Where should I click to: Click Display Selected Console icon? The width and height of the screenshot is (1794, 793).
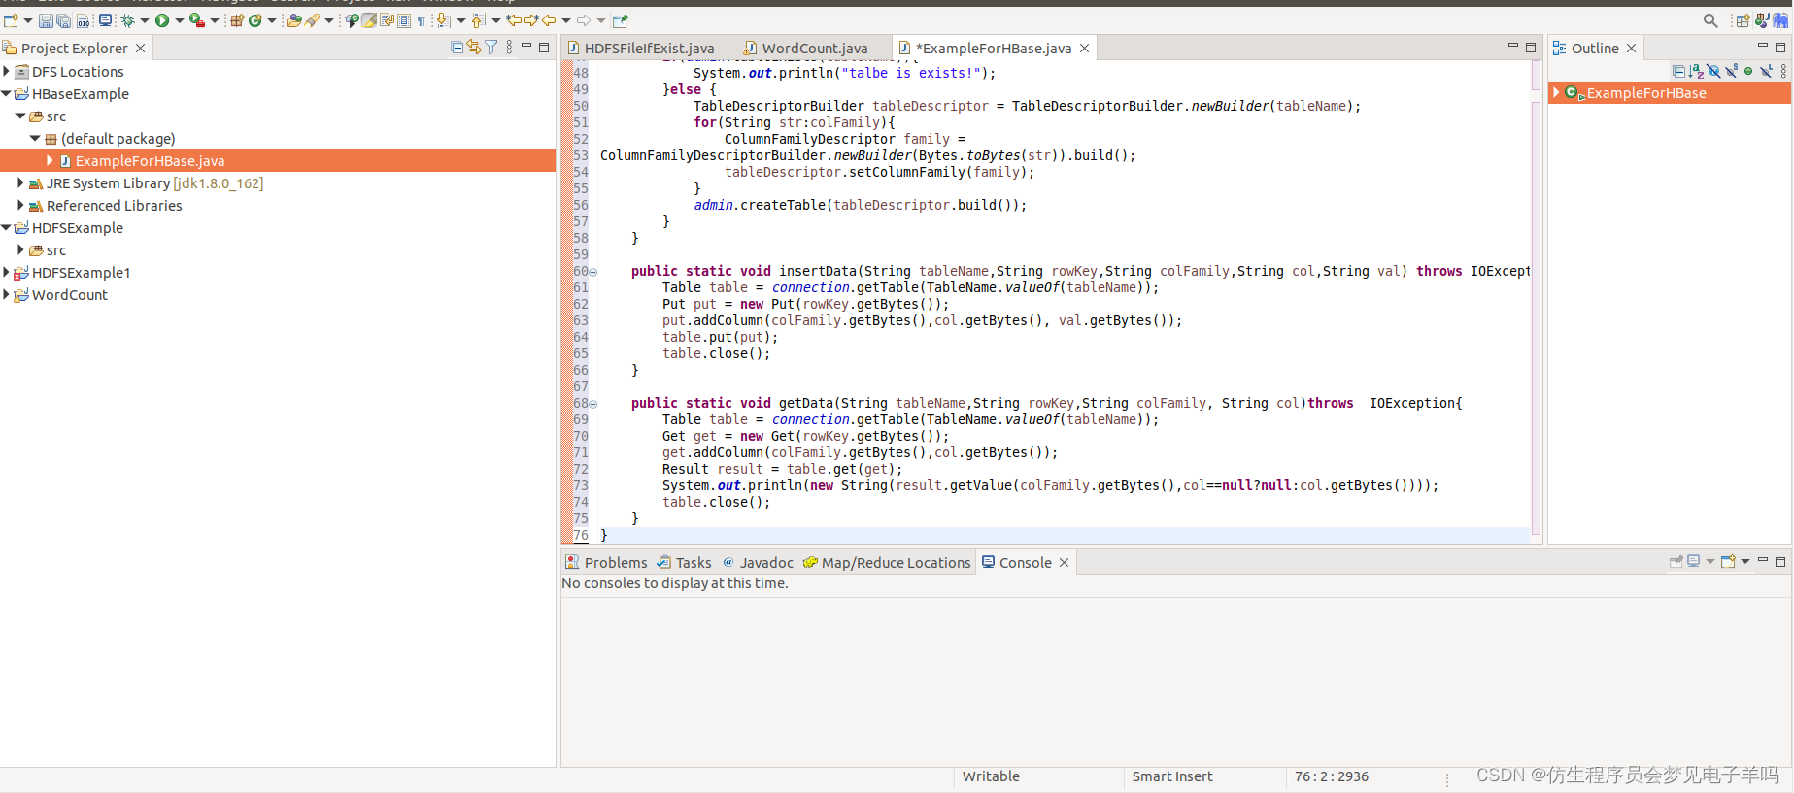coord(1693,562)
